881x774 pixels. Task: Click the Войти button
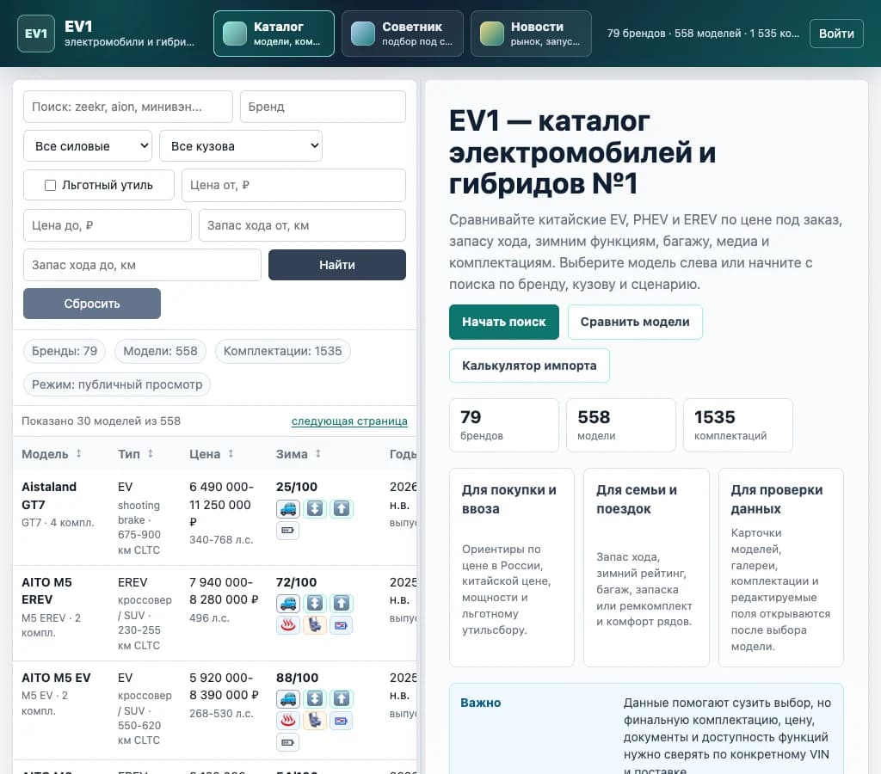[x=836, y=34]
